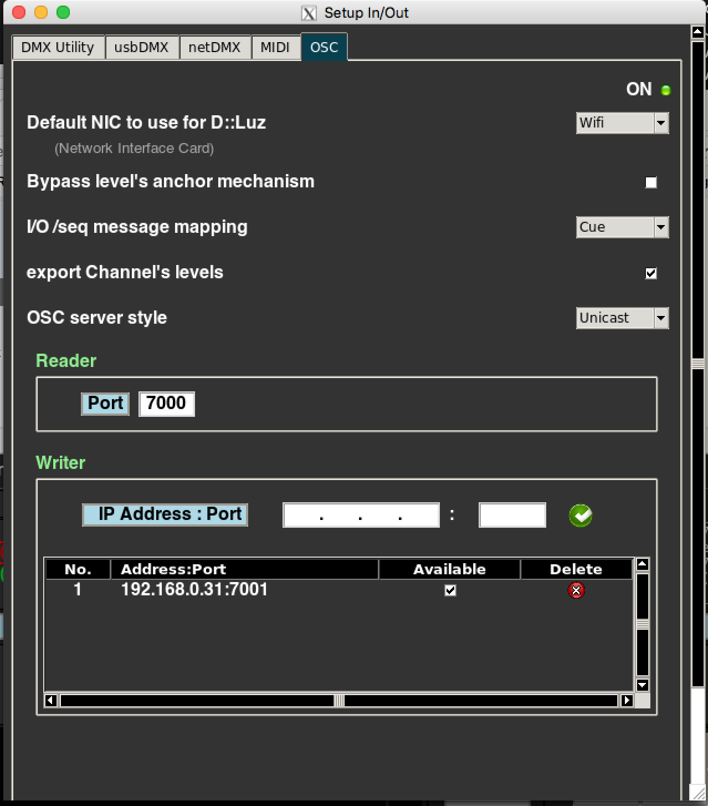The width and height of the screenshot is (708, 806).
Task: Click the horizontal scrollbar thumb in address list
Action: (x=338, y=701)
